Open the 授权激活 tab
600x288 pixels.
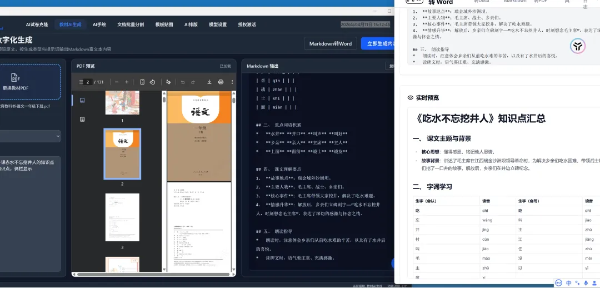247,24
